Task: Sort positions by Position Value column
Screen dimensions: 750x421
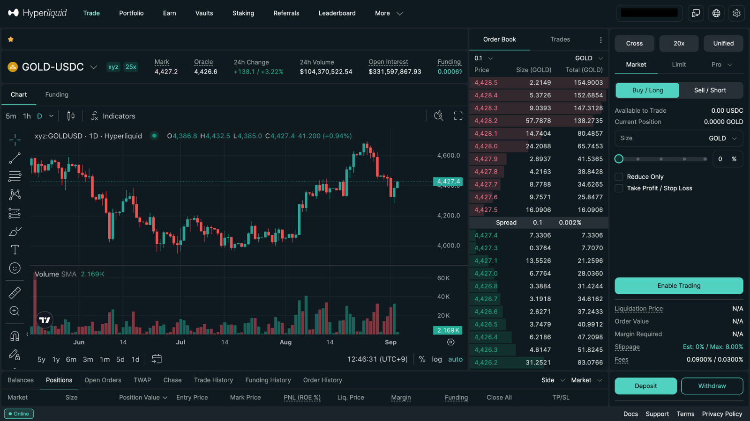Action: point(143,398)
